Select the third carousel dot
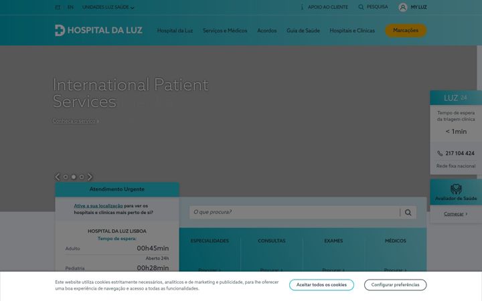The height and width of the screenshot is (301, 482). click(x=82, y=177)
